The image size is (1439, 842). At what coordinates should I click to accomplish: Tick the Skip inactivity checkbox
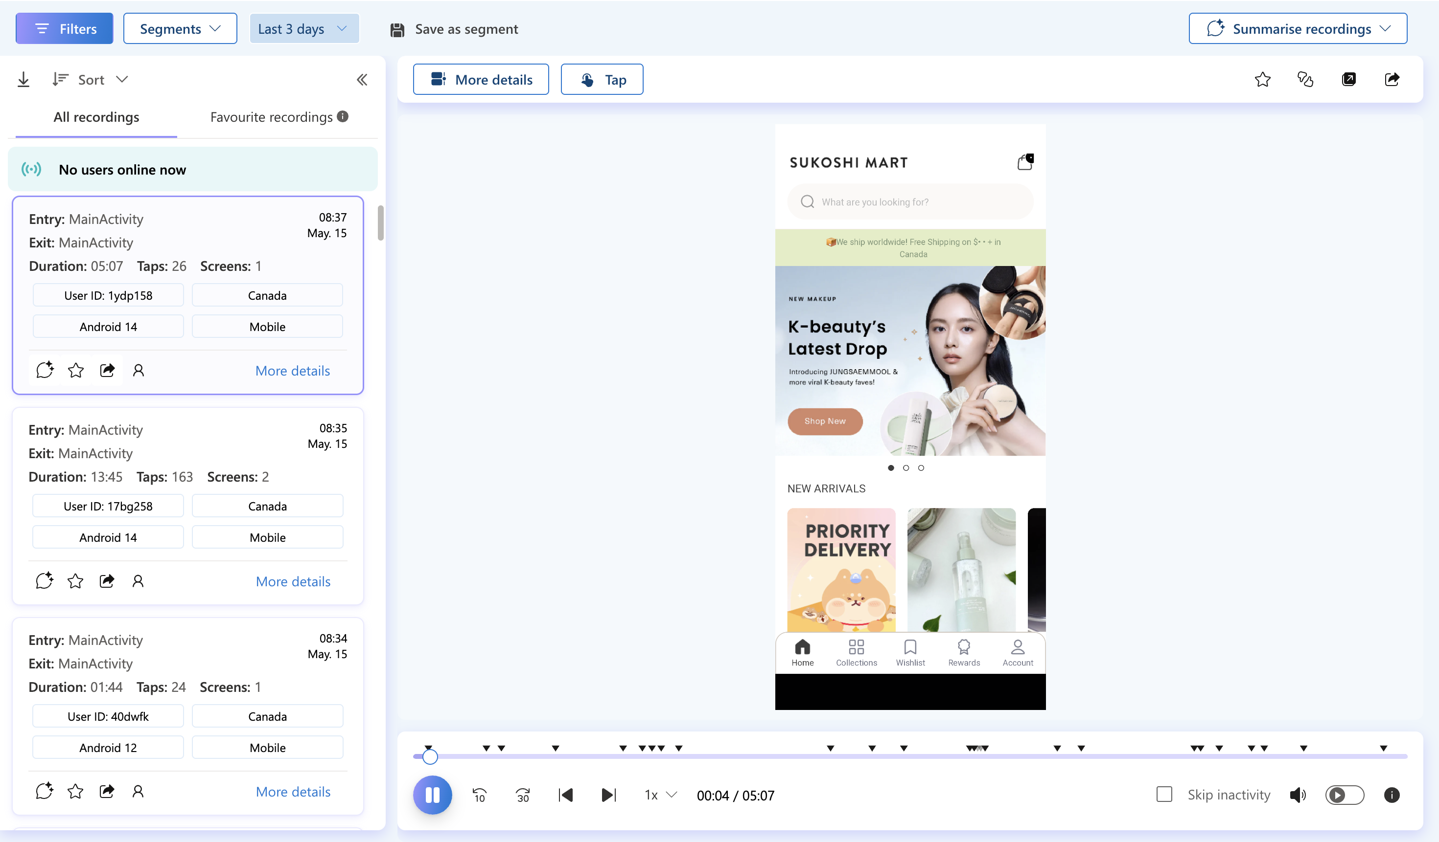(1164, 794)
